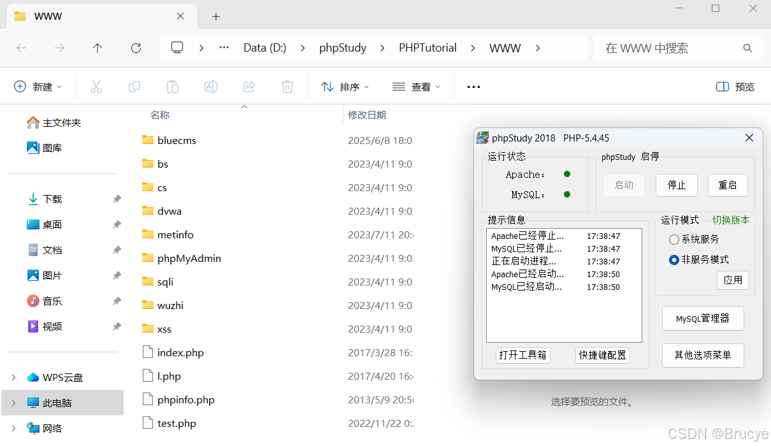Viewport: 771px width, 446px height.
Task: Expand the WPS云盘 tree node
Action: (x=13, y=377)
